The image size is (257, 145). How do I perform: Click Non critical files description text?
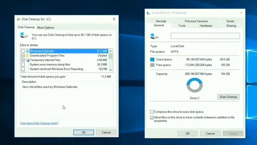[x=50, y=87]
